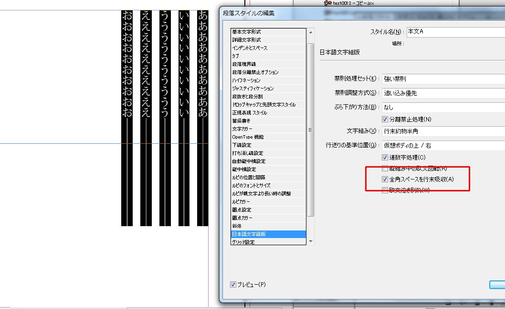Click the 段落スタイルの編集 dialog title bar
Viewport: 505px width, 309px height.
click(x=362, y=13)
